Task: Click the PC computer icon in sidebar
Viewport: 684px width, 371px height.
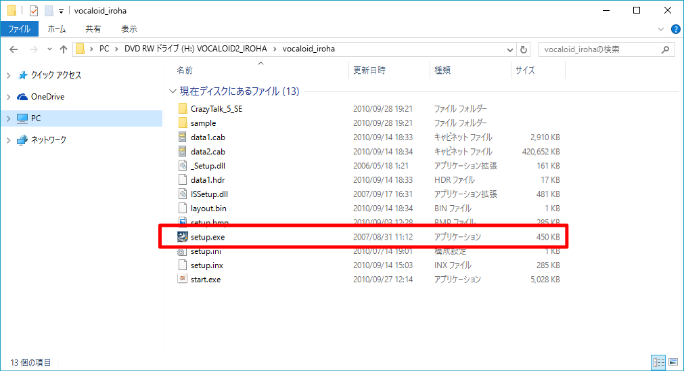Action: pos(22,118)
